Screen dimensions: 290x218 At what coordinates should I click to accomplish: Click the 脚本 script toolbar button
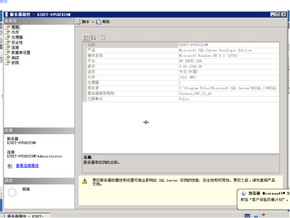tap(83, 22)
